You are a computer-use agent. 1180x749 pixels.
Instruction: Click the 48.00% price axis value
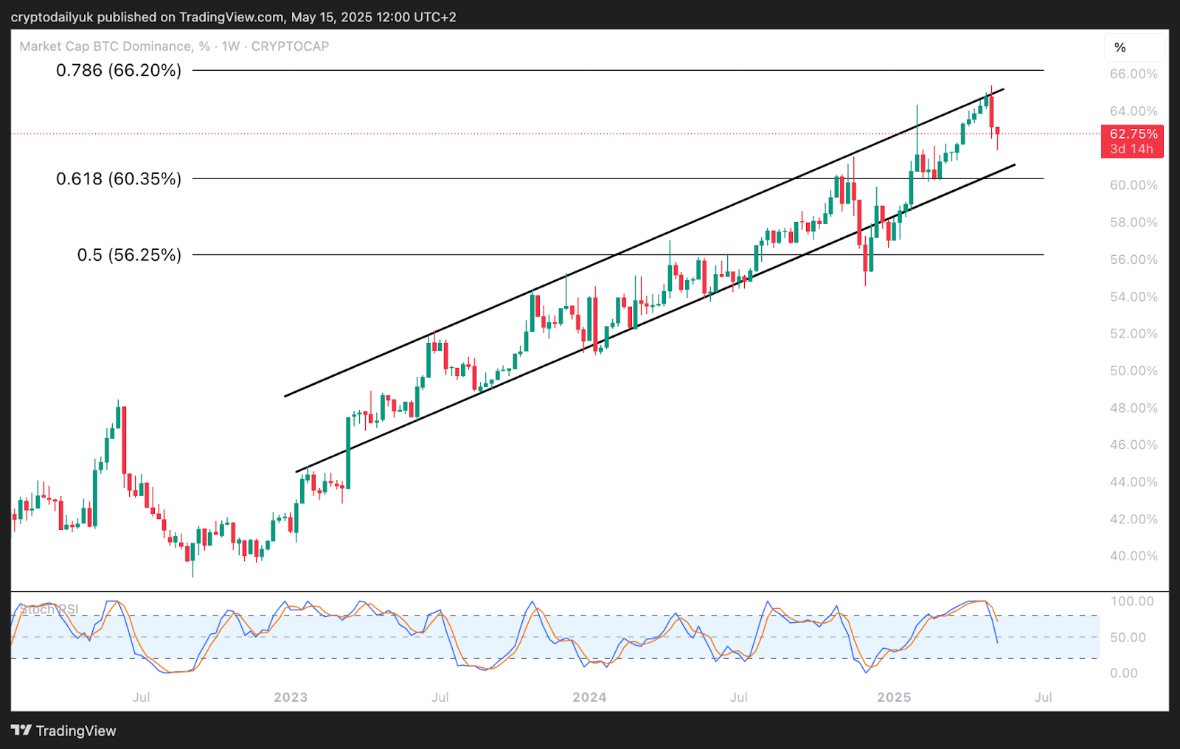pyautogui.click(x=1134, y=408)
